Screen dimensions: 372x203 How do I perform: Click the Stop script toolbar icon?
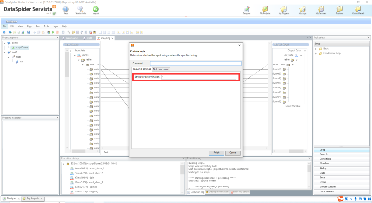57,32
